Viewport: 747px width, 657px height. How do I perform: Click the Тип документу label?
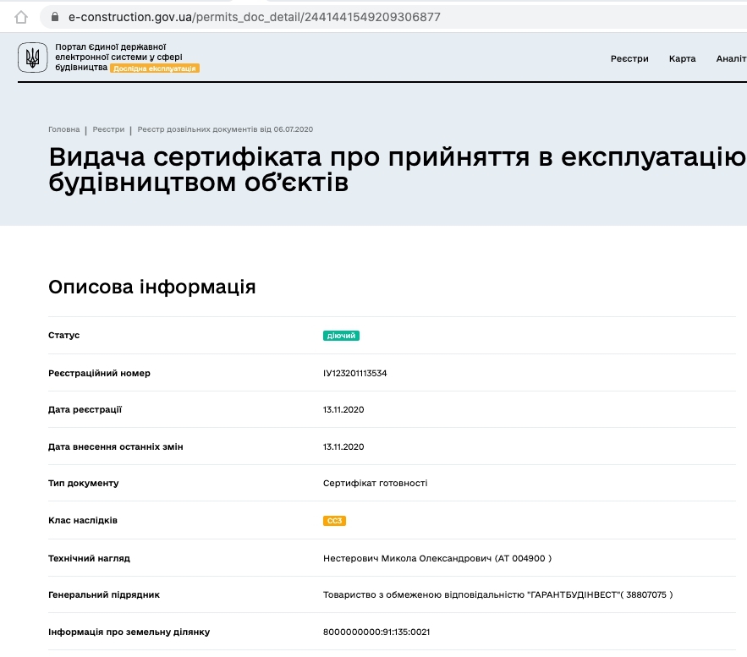coord(84,483)
